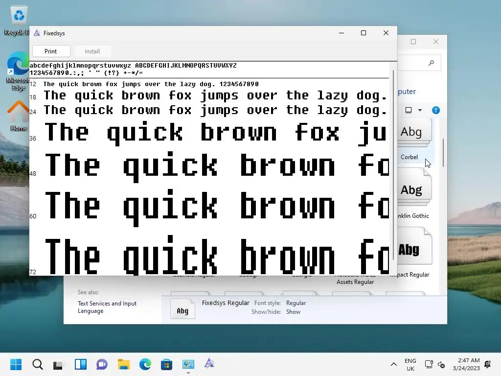Expand the view options dropdown arrow
The height and width of the screenshot is (376, 501).
[x=420, y=110]
